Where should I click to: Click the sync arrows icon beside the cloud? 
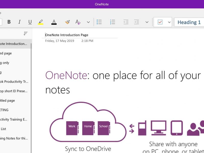pos(132,129)
